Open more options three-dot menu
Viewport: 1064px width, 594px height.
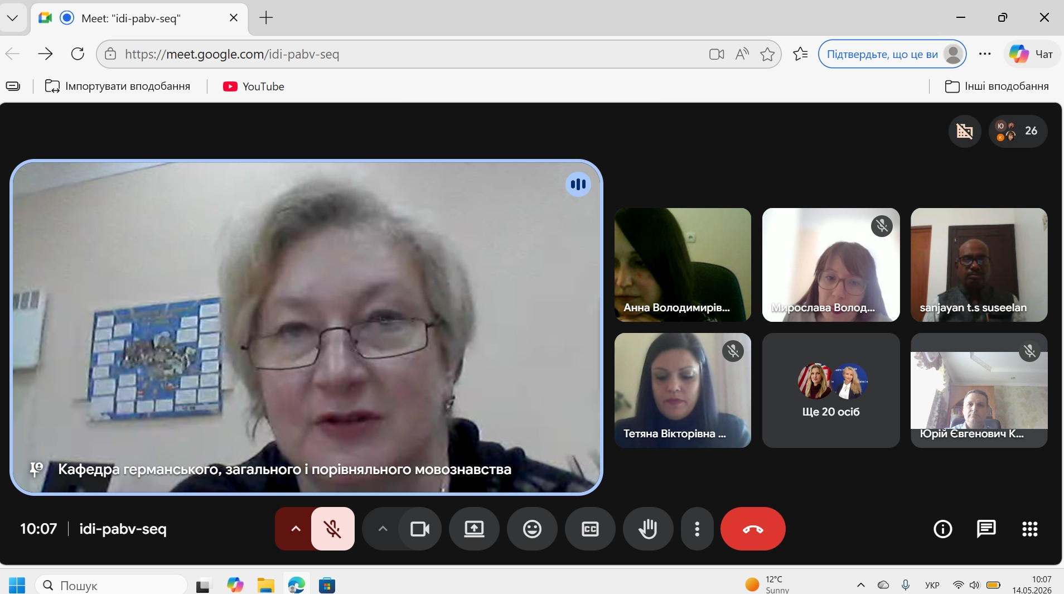point(697,529)
